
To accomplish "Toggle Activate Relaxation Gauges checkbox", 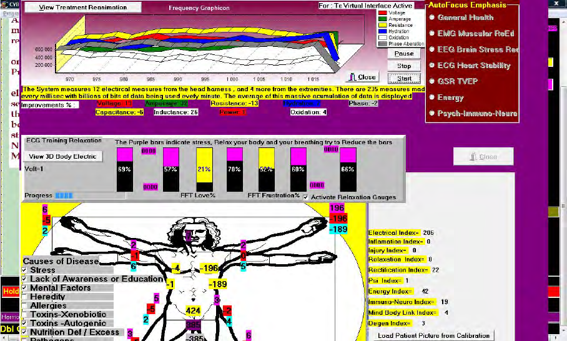I will [305, 197].
